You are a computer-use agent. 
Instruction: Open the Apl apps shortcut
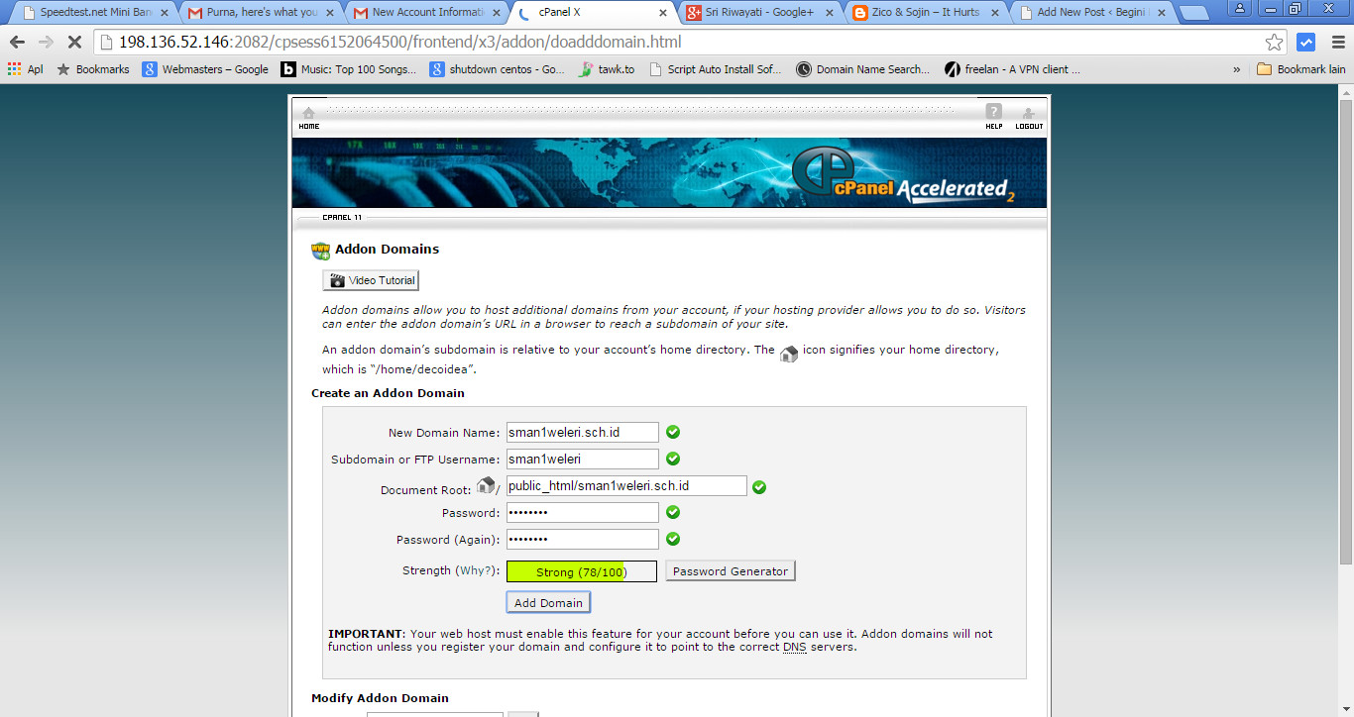click(25, 69)
